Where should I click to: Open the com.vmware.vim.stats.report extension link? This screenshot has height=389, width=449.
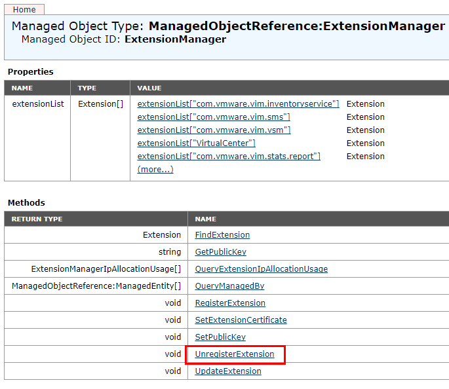click(x=229, y=157)
